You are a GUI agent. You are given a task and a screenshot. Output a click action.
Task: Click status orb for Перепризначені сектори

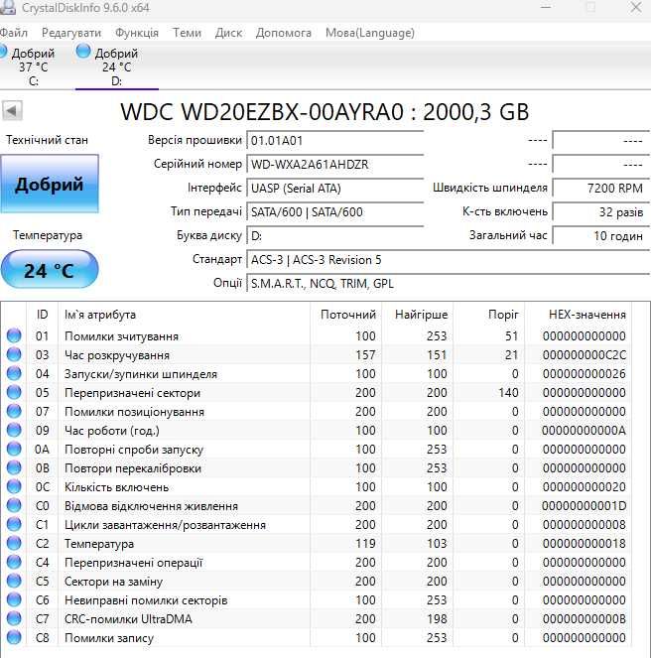click(x=14, y=392)
